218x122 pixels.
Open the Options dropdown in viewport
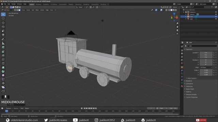pyautogui.click(x=176, y=7)
